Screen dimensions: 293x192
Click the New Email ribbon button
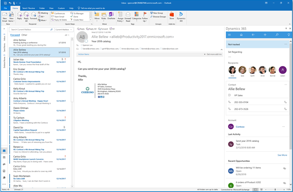[x=5, y=17]
